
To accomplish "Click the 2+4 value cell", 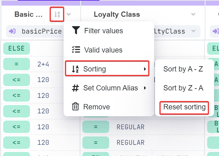I will pyautogui.click(x=43, y=64).
